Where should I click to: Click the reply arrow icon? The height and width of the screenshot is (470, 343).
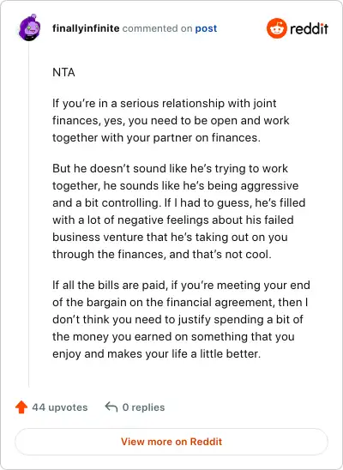(111, 407)
